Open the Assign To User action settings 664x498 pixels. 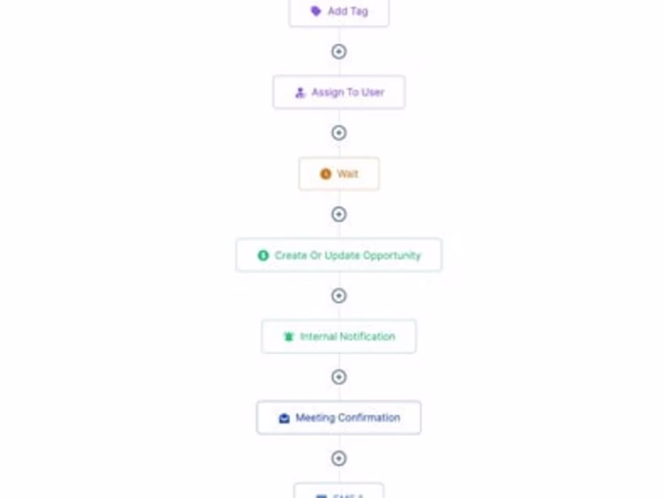(x=339, y=92)
